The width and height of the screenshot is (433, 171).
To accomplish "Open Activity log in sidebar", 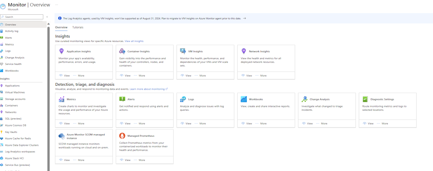I will 12,31.
